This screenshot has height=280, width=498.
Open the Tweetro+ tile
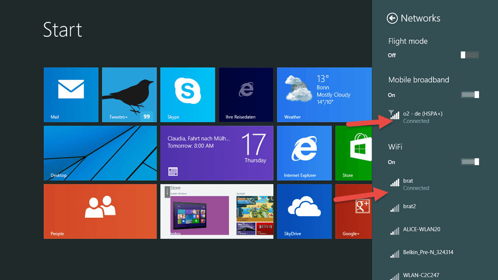coord(129,95)
